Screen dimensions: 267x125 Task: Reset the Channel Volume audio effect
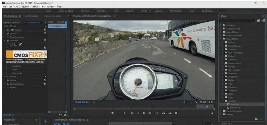click(45, 84)
